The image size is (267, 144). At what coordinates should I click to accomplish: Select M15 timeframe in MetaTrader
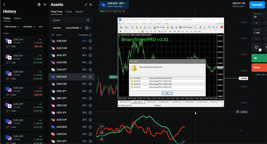pyautogui.click(x=174, y=31)
